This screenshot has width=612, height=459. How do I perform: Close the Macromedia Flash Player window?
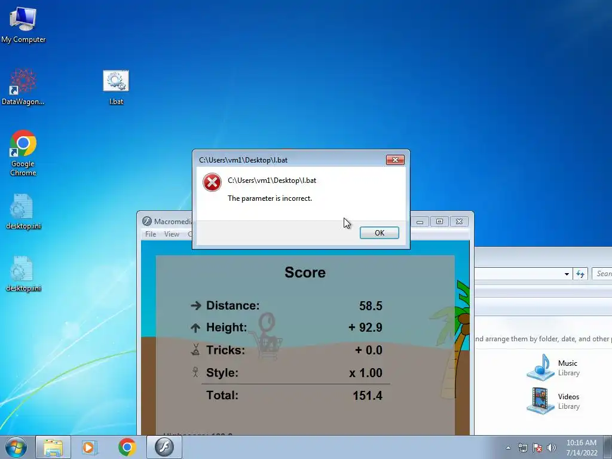pyautogui.click(x=459, y=222)
